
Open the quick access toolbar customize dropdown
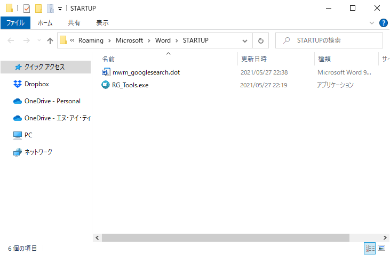click(x=59, y=9)
